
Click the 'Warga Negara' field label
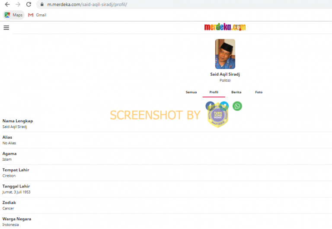(17, 219)
